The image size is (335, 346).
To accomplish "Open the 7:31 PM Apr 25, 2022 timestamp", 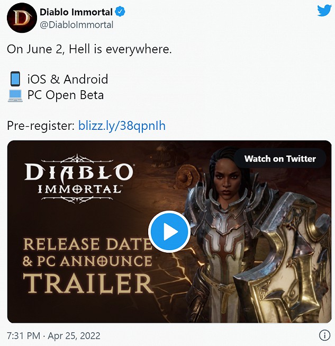I will [53, 335].
